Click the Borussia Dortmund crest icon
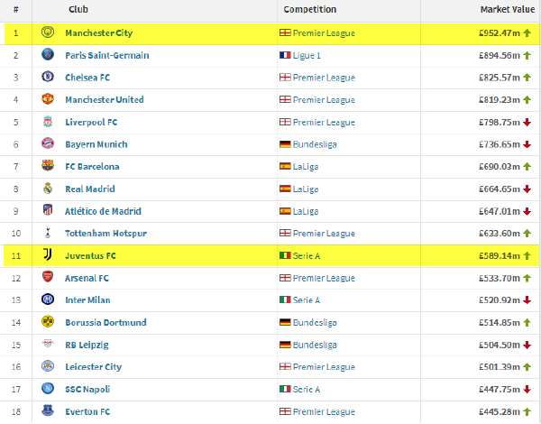This screenshot has width=541, height=424. point(48,322)
